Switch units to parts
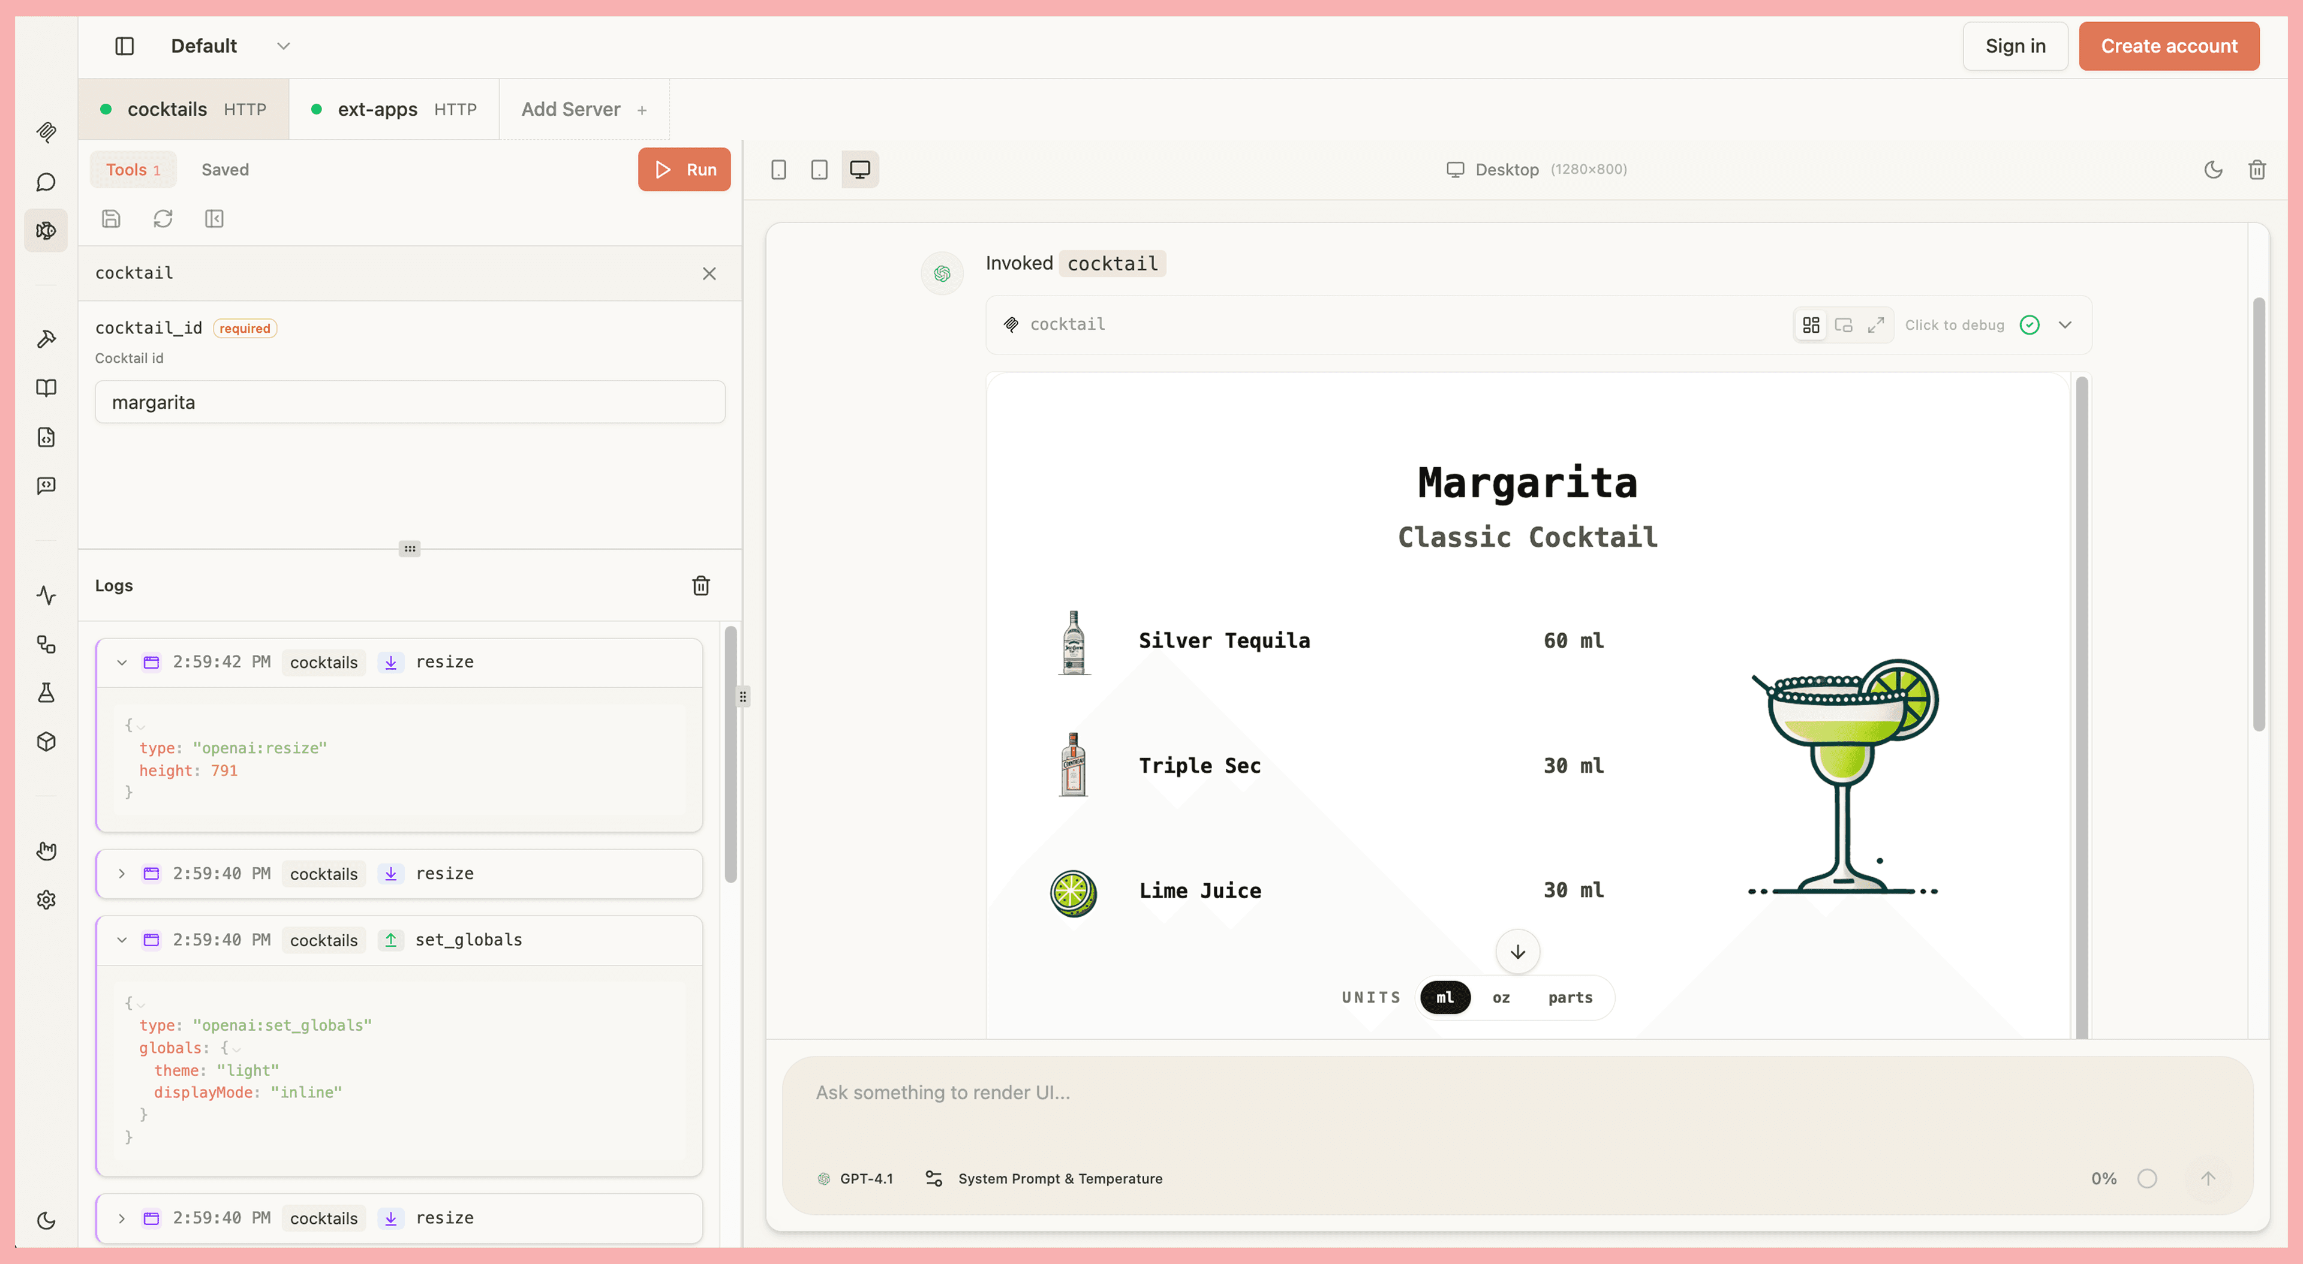 tap(1570, 998)
